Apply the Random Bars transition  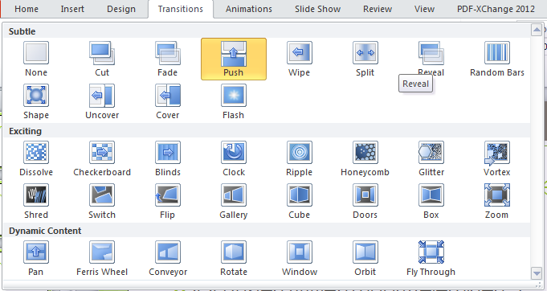click(496, 59)
